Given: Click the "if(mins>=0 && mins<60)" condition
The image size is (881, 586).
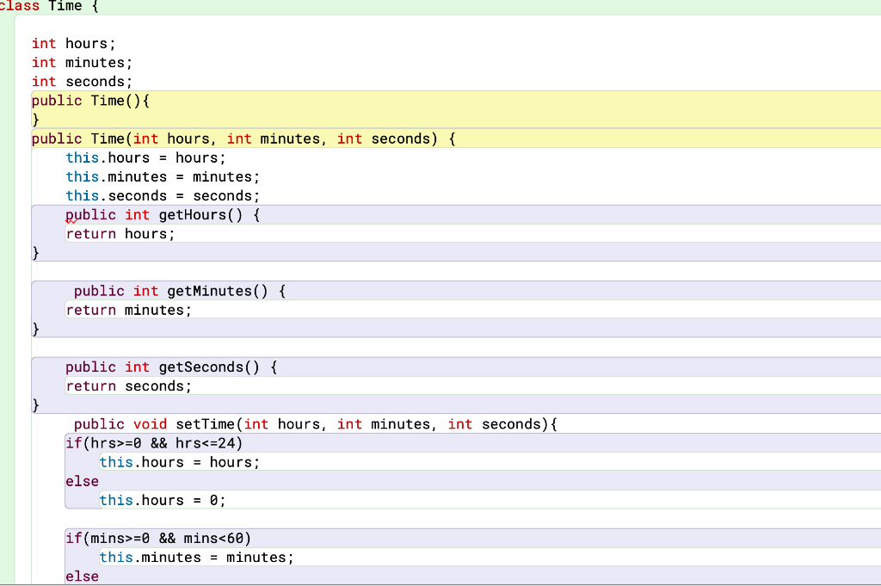Looking at the screenshot, I should (x=158, y=539).
